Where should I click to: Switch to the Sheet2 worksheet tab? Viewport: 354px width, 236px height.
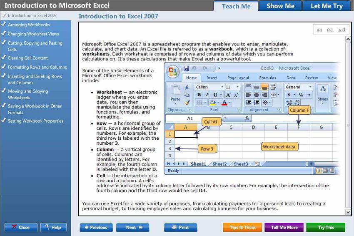(x=219, y=164)
